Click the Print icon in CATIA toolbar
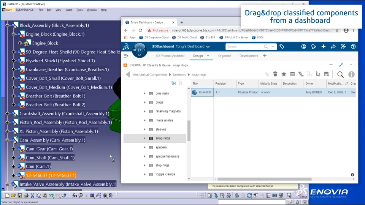 pyautogui.click(x=26, y=196)
